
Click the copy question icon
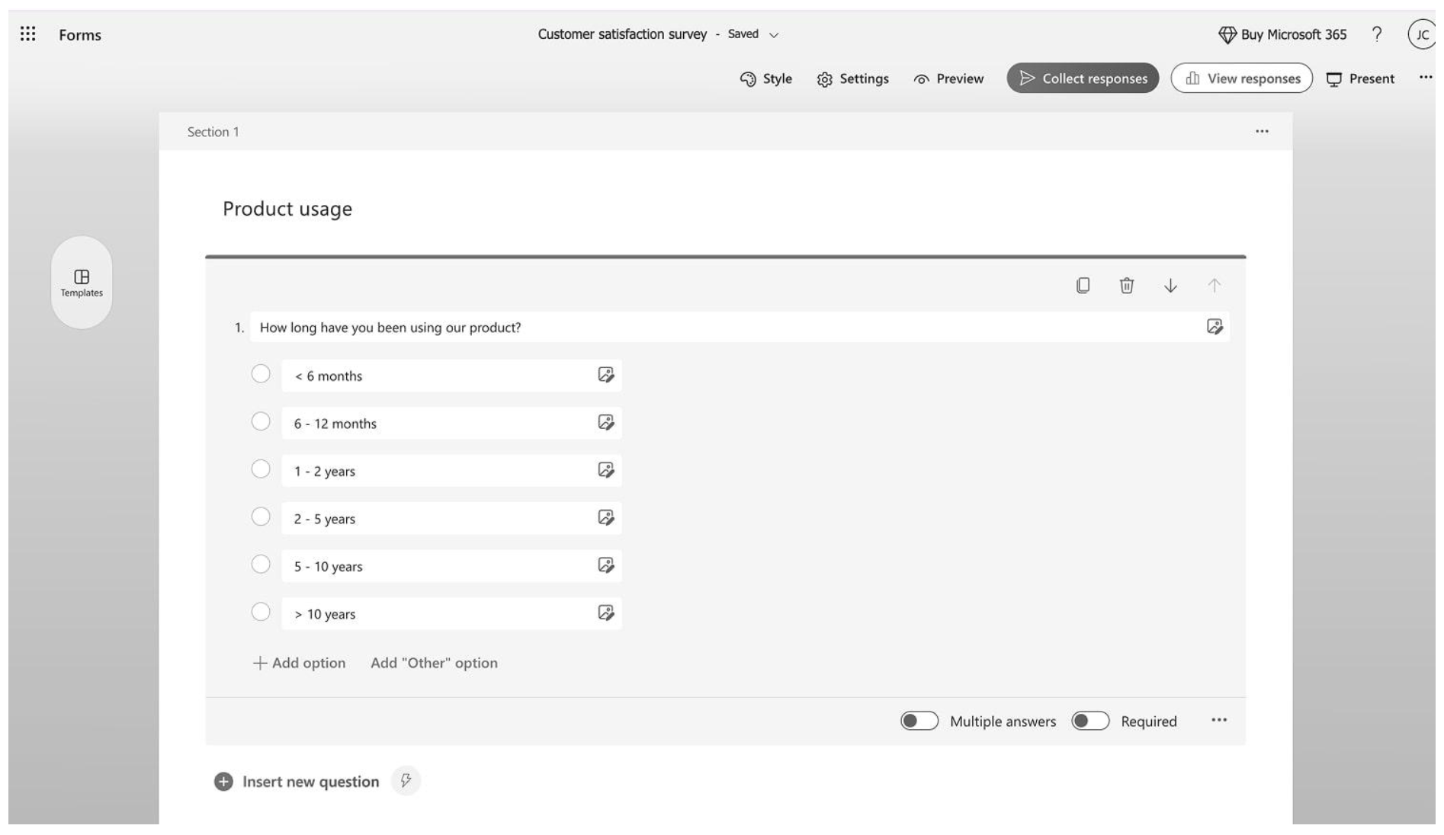coord(1083,286)
